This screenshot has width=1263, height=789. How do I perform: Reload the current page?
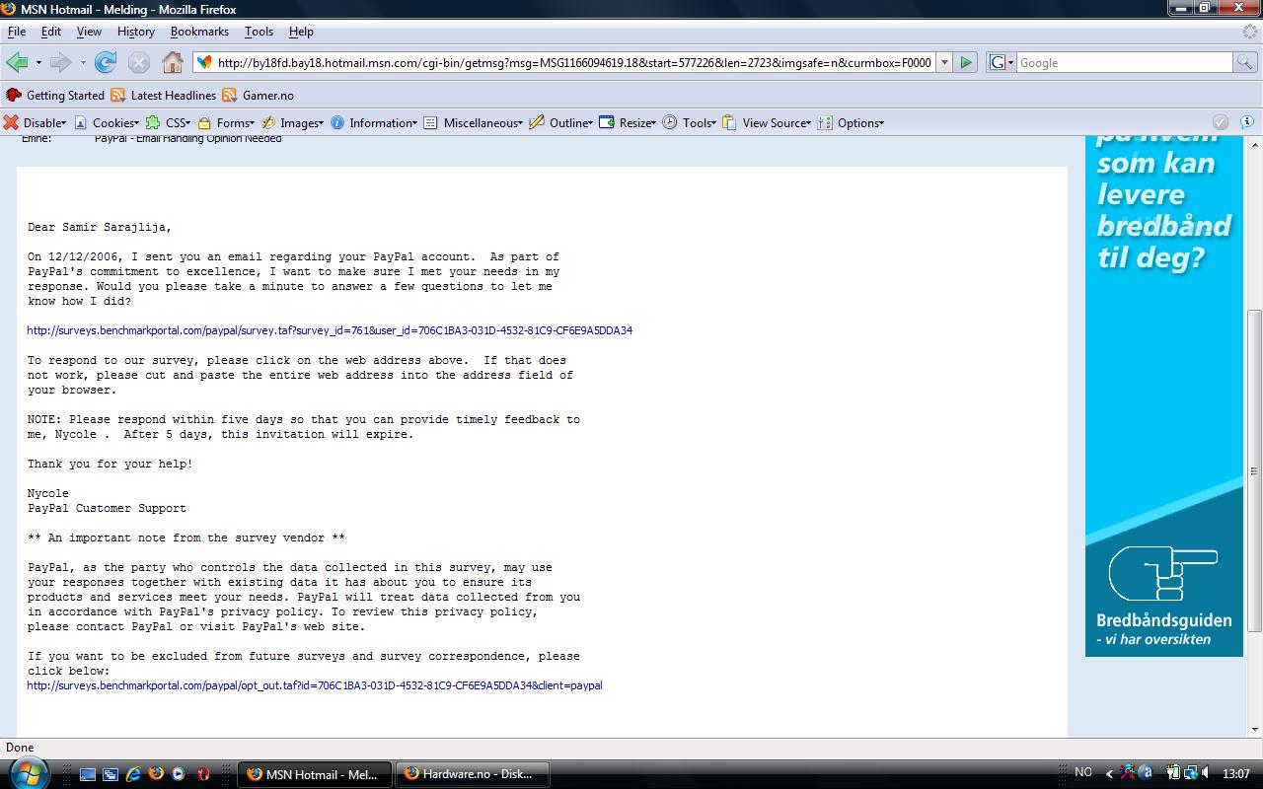106,62
